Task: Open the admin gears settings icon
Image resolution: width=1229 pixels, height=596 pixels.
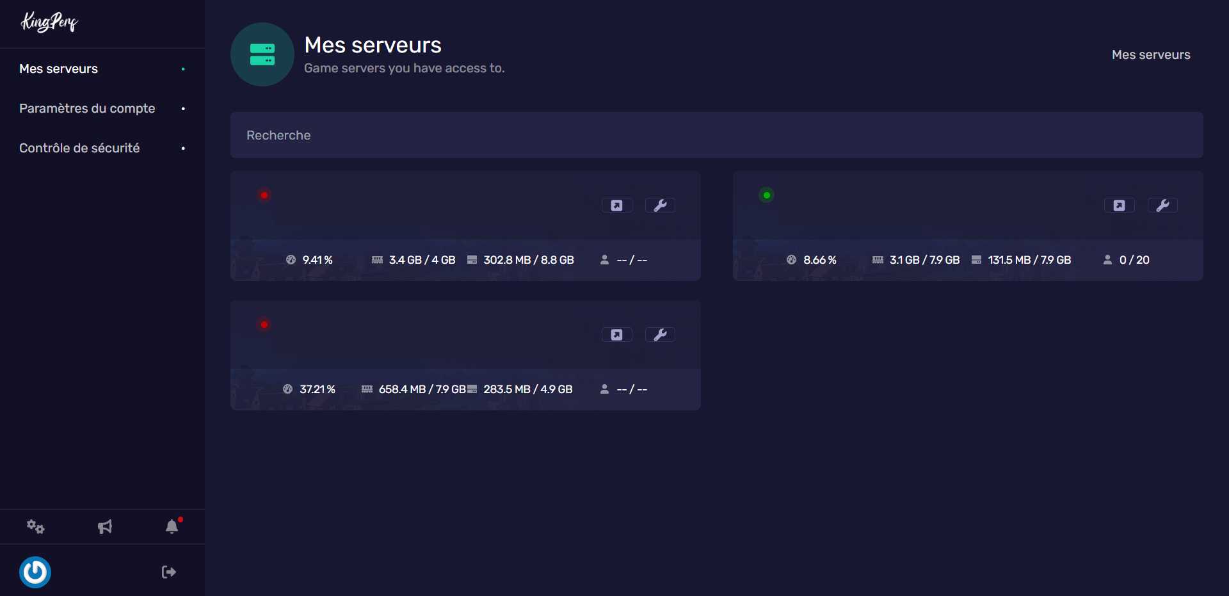Action: (35, 527)
